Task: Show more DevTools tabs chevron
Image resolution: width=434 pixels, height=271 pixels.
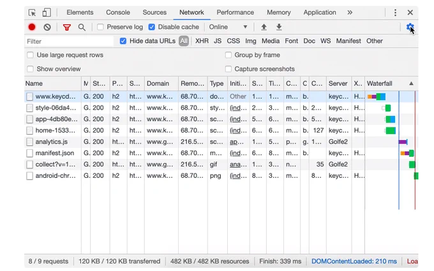Action: (350, 13)
